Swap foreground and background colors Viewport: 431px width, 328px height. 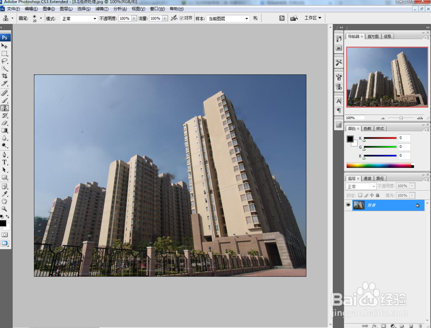pos(7,217)
